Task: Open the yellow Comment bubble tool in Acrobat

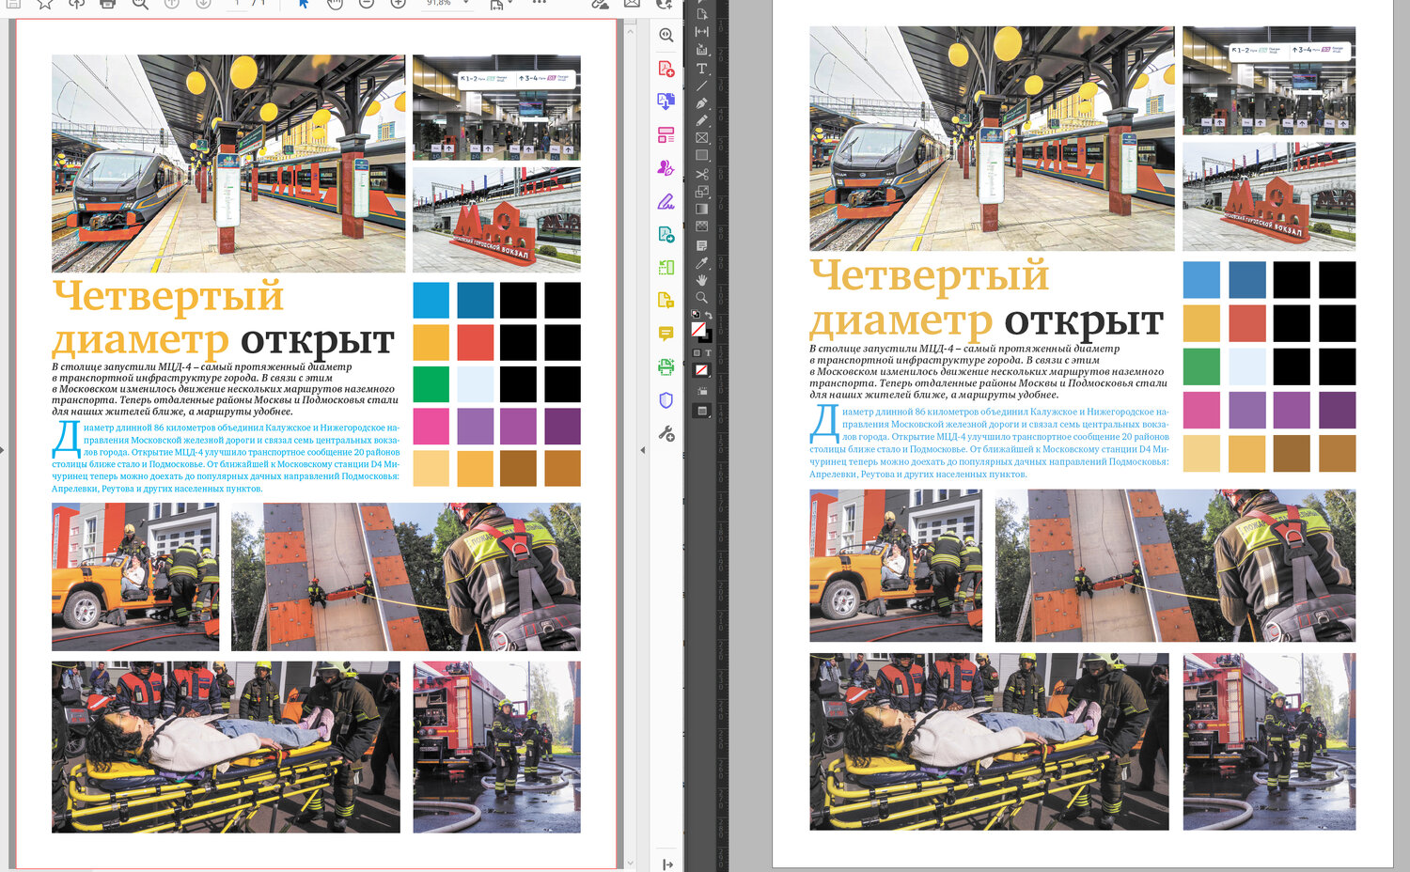Action: [x=666, y=334]
